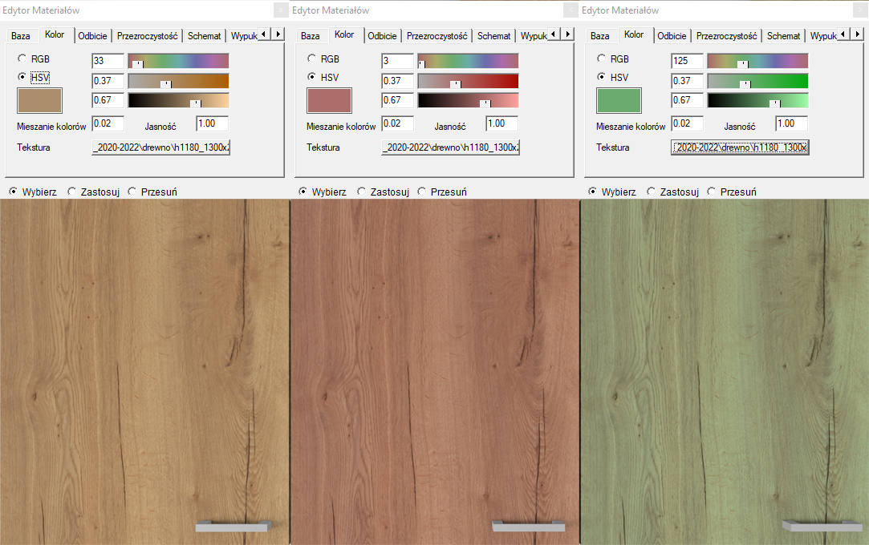869x545 pixels.
Task: Open the Odbicie tab in the left editor
Action: pos(93,36)
